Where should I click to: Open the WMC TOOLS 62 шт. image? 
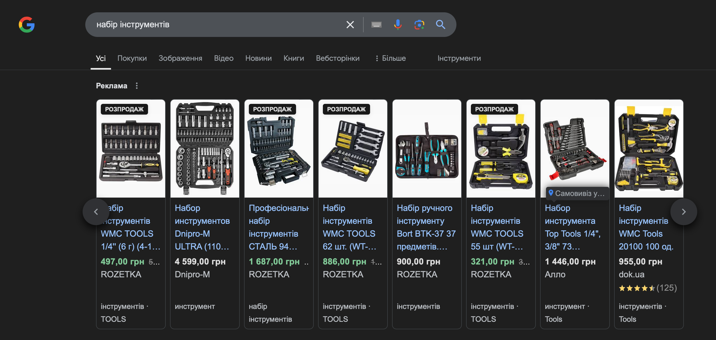click(353, 149)
